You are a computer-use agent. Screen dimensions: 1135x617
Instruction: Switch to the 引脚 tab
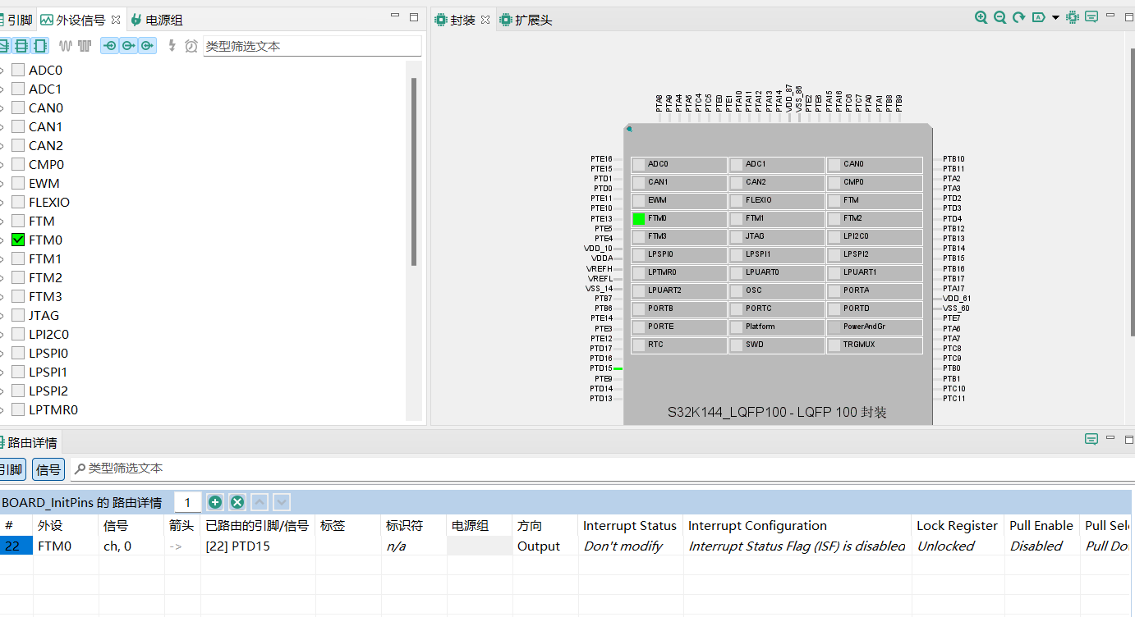click(16, 20)
